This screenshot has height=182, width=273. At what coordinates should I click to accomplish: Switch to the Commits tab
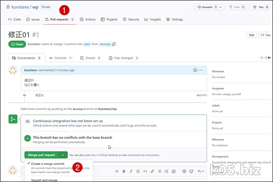point(61,58)
